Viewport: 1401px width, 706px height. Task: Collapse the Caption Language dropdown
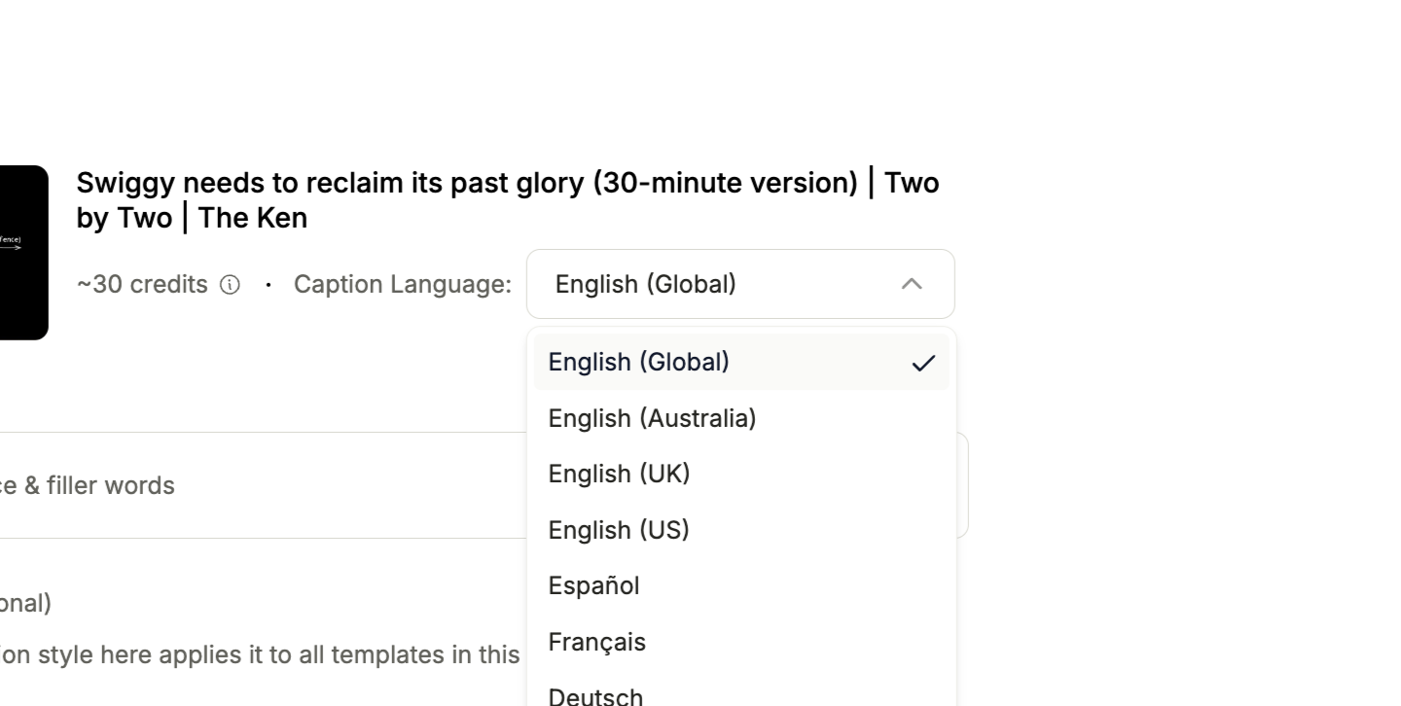pyautogui.click(x=740, y=284)
